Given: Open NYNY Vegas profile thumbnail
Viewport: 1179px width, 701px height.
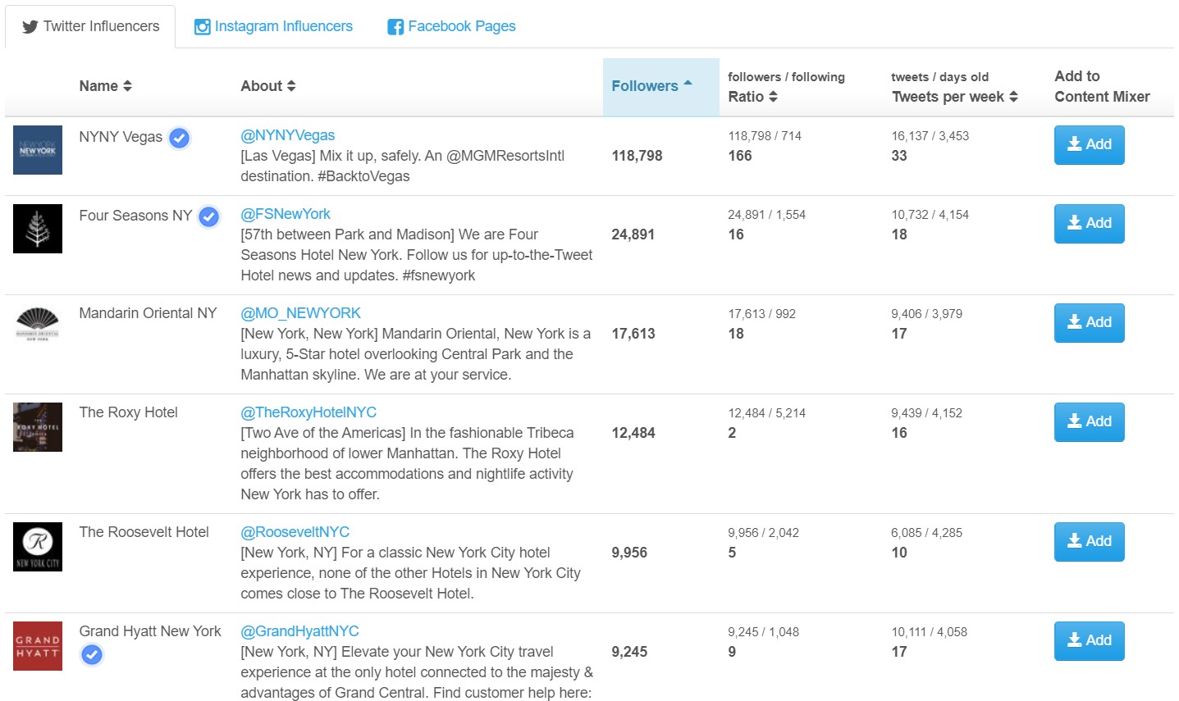Looking at the screenshot, I should (x=38, y=150).
